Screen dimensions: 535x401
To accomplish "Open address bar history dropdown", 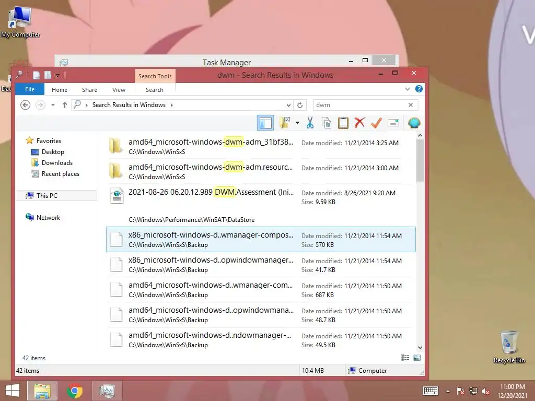I will (288, 105).
